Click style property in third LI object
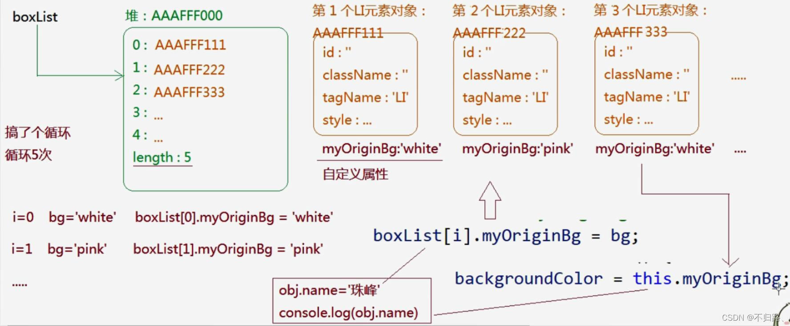790x326 pixels. [629, 119]
